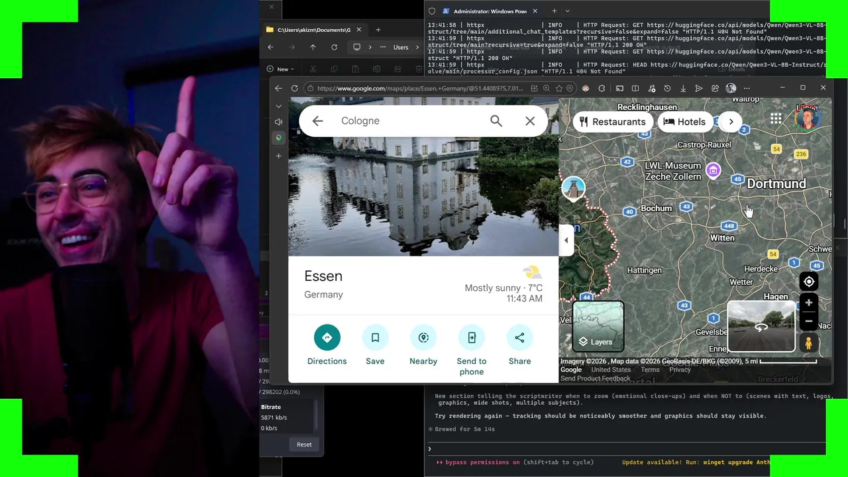Get Directions to Essen
848x477 pixels.
click(x=327, y=345)
